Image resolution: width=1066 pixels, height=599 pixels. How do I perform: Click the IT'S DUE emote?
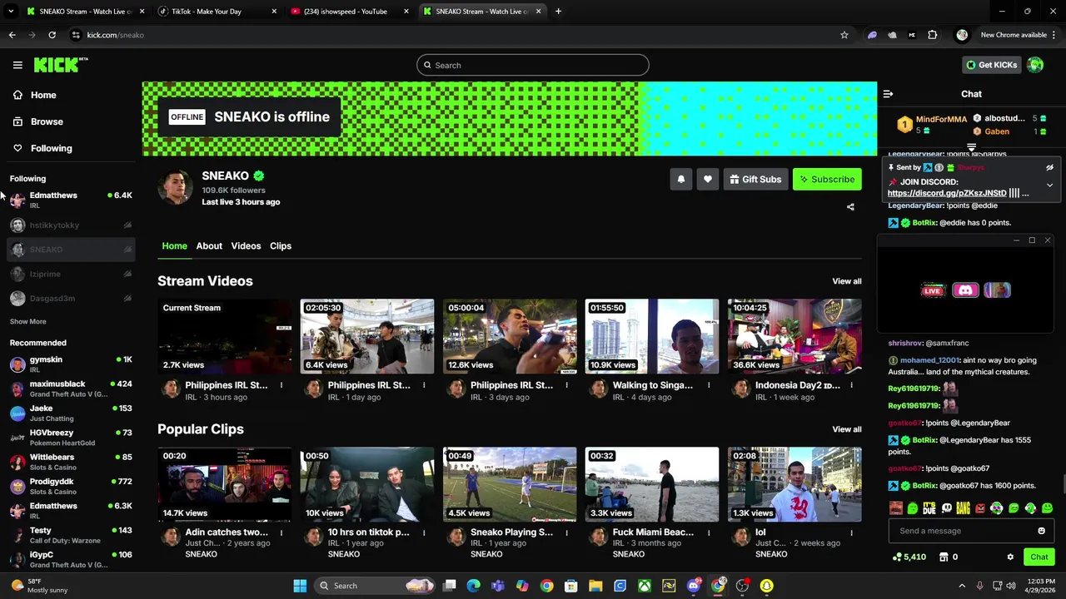(x=929, y=507)
